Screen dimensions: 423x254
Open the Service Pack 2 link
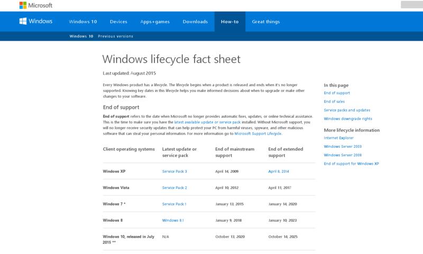[x=174, y=188]
